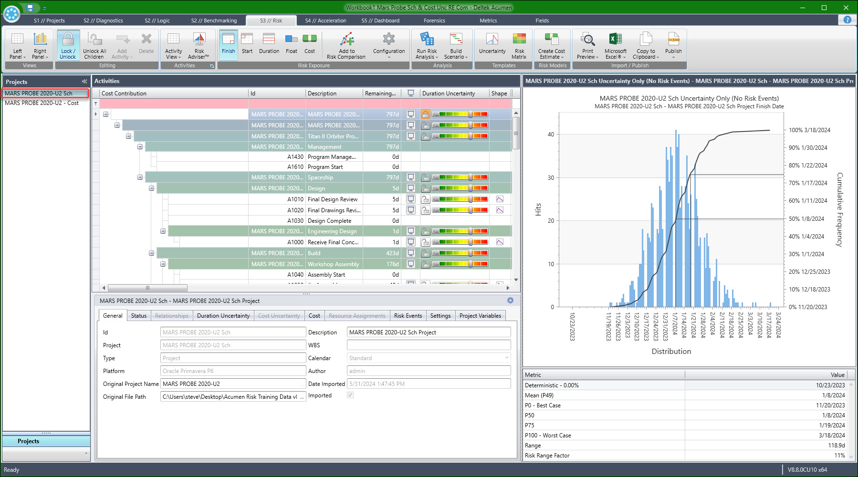
Task: Check the Imported checkbox
Action: coord(350,395)
